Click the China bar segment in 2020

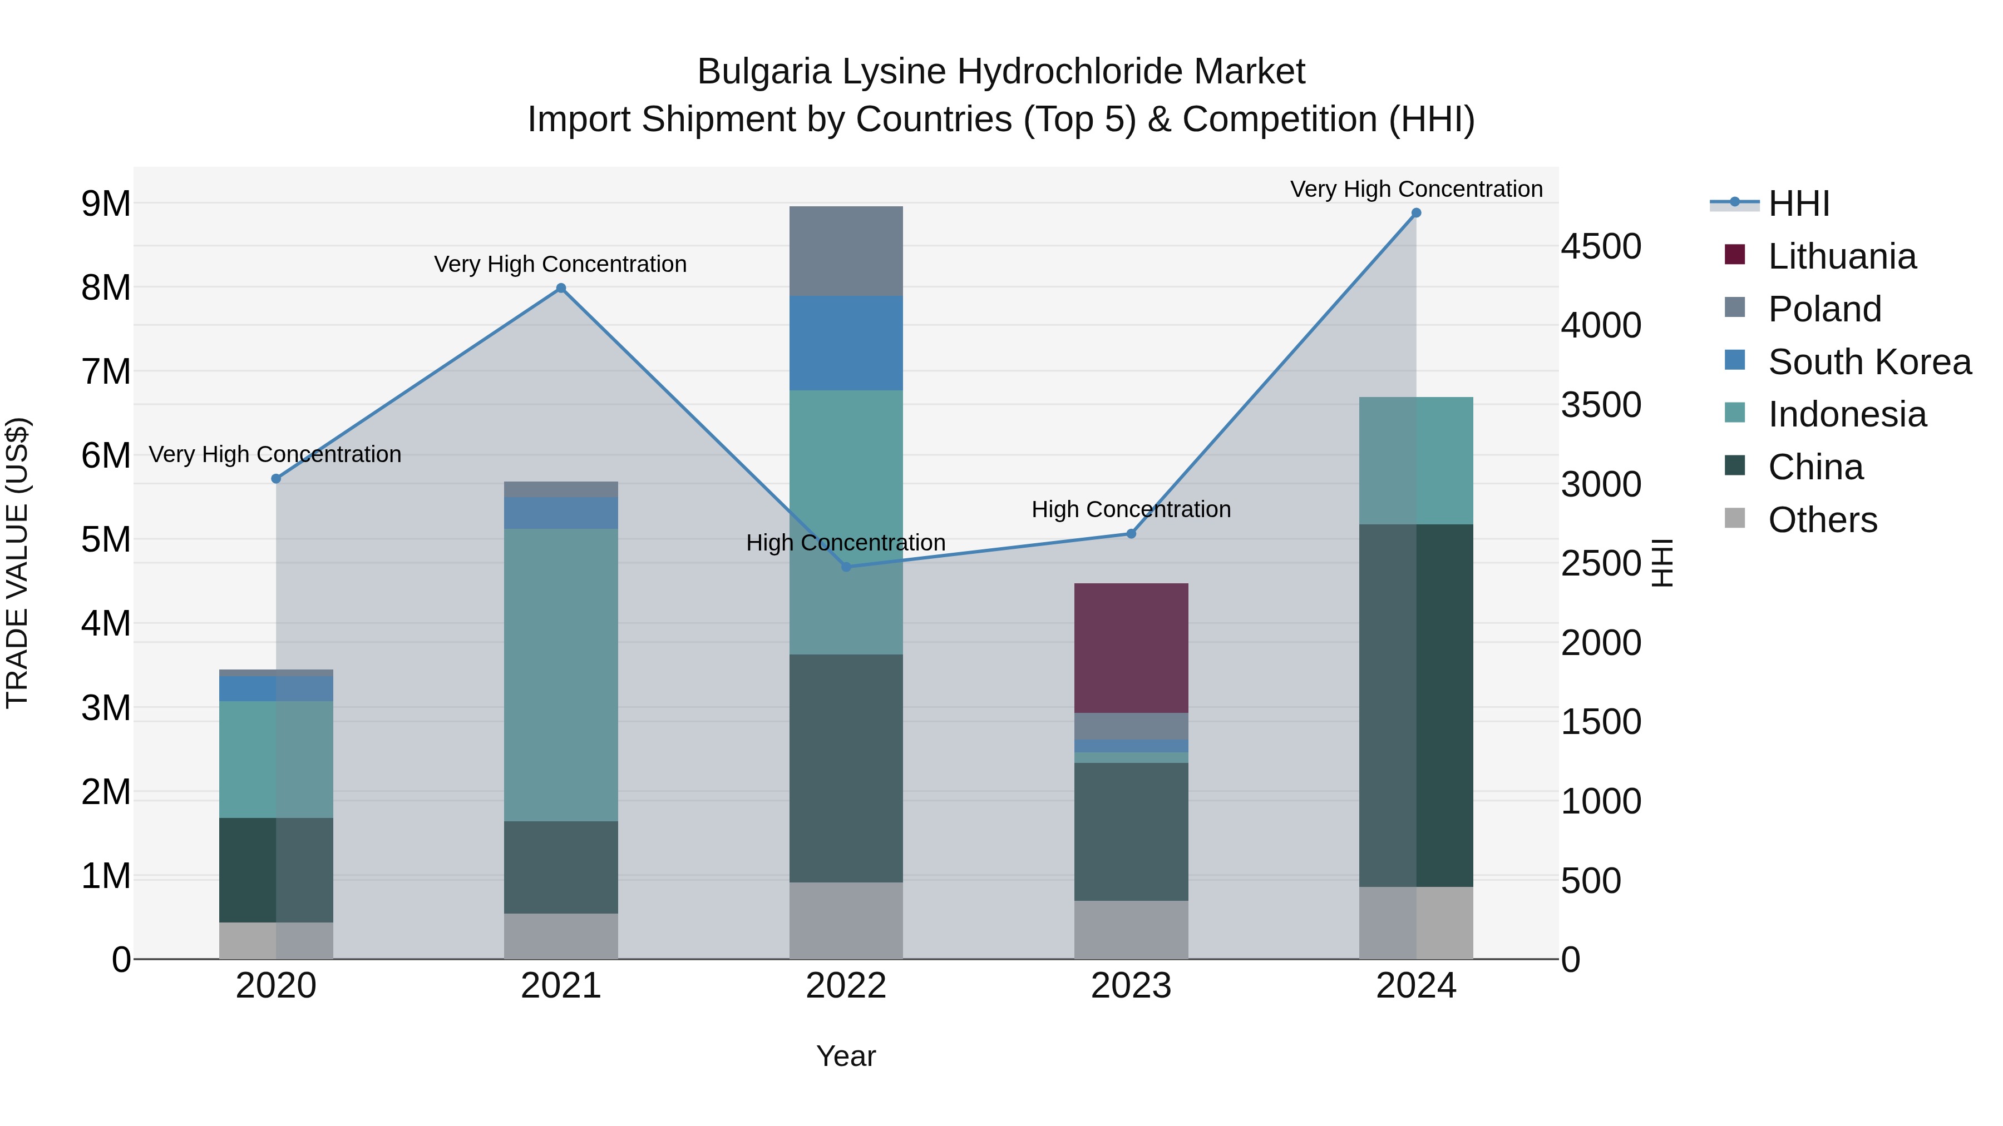pos(276,870)
